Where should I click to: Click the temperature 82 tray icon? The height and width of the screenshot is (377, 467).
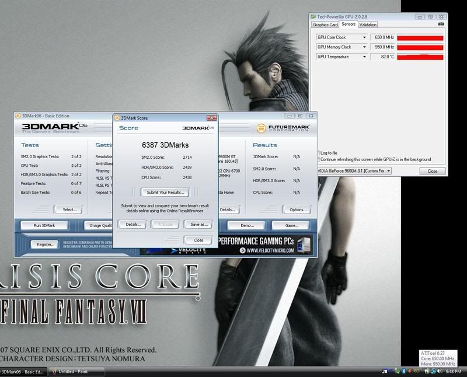tap(417, 371)
